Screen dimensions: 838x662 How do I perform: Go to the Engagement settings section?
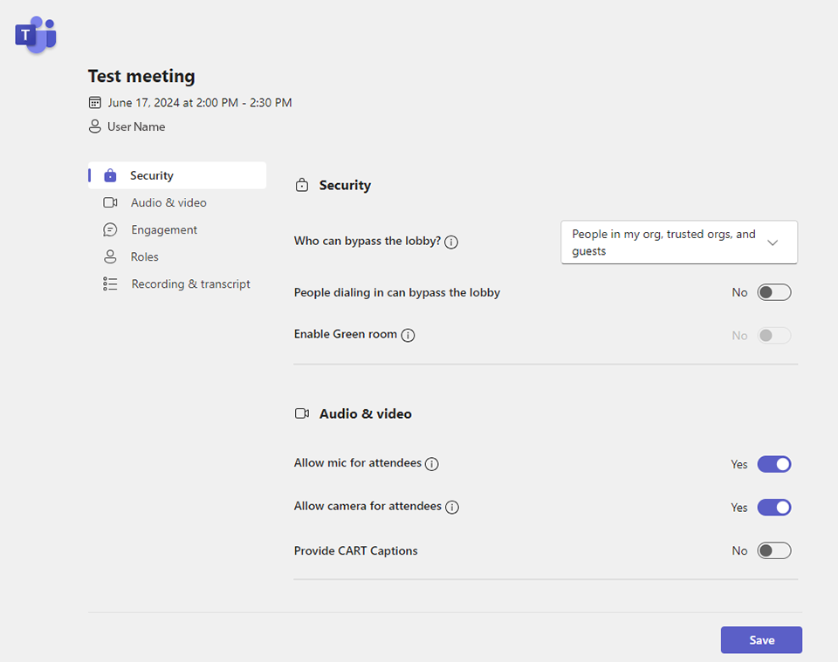[164, 229]
